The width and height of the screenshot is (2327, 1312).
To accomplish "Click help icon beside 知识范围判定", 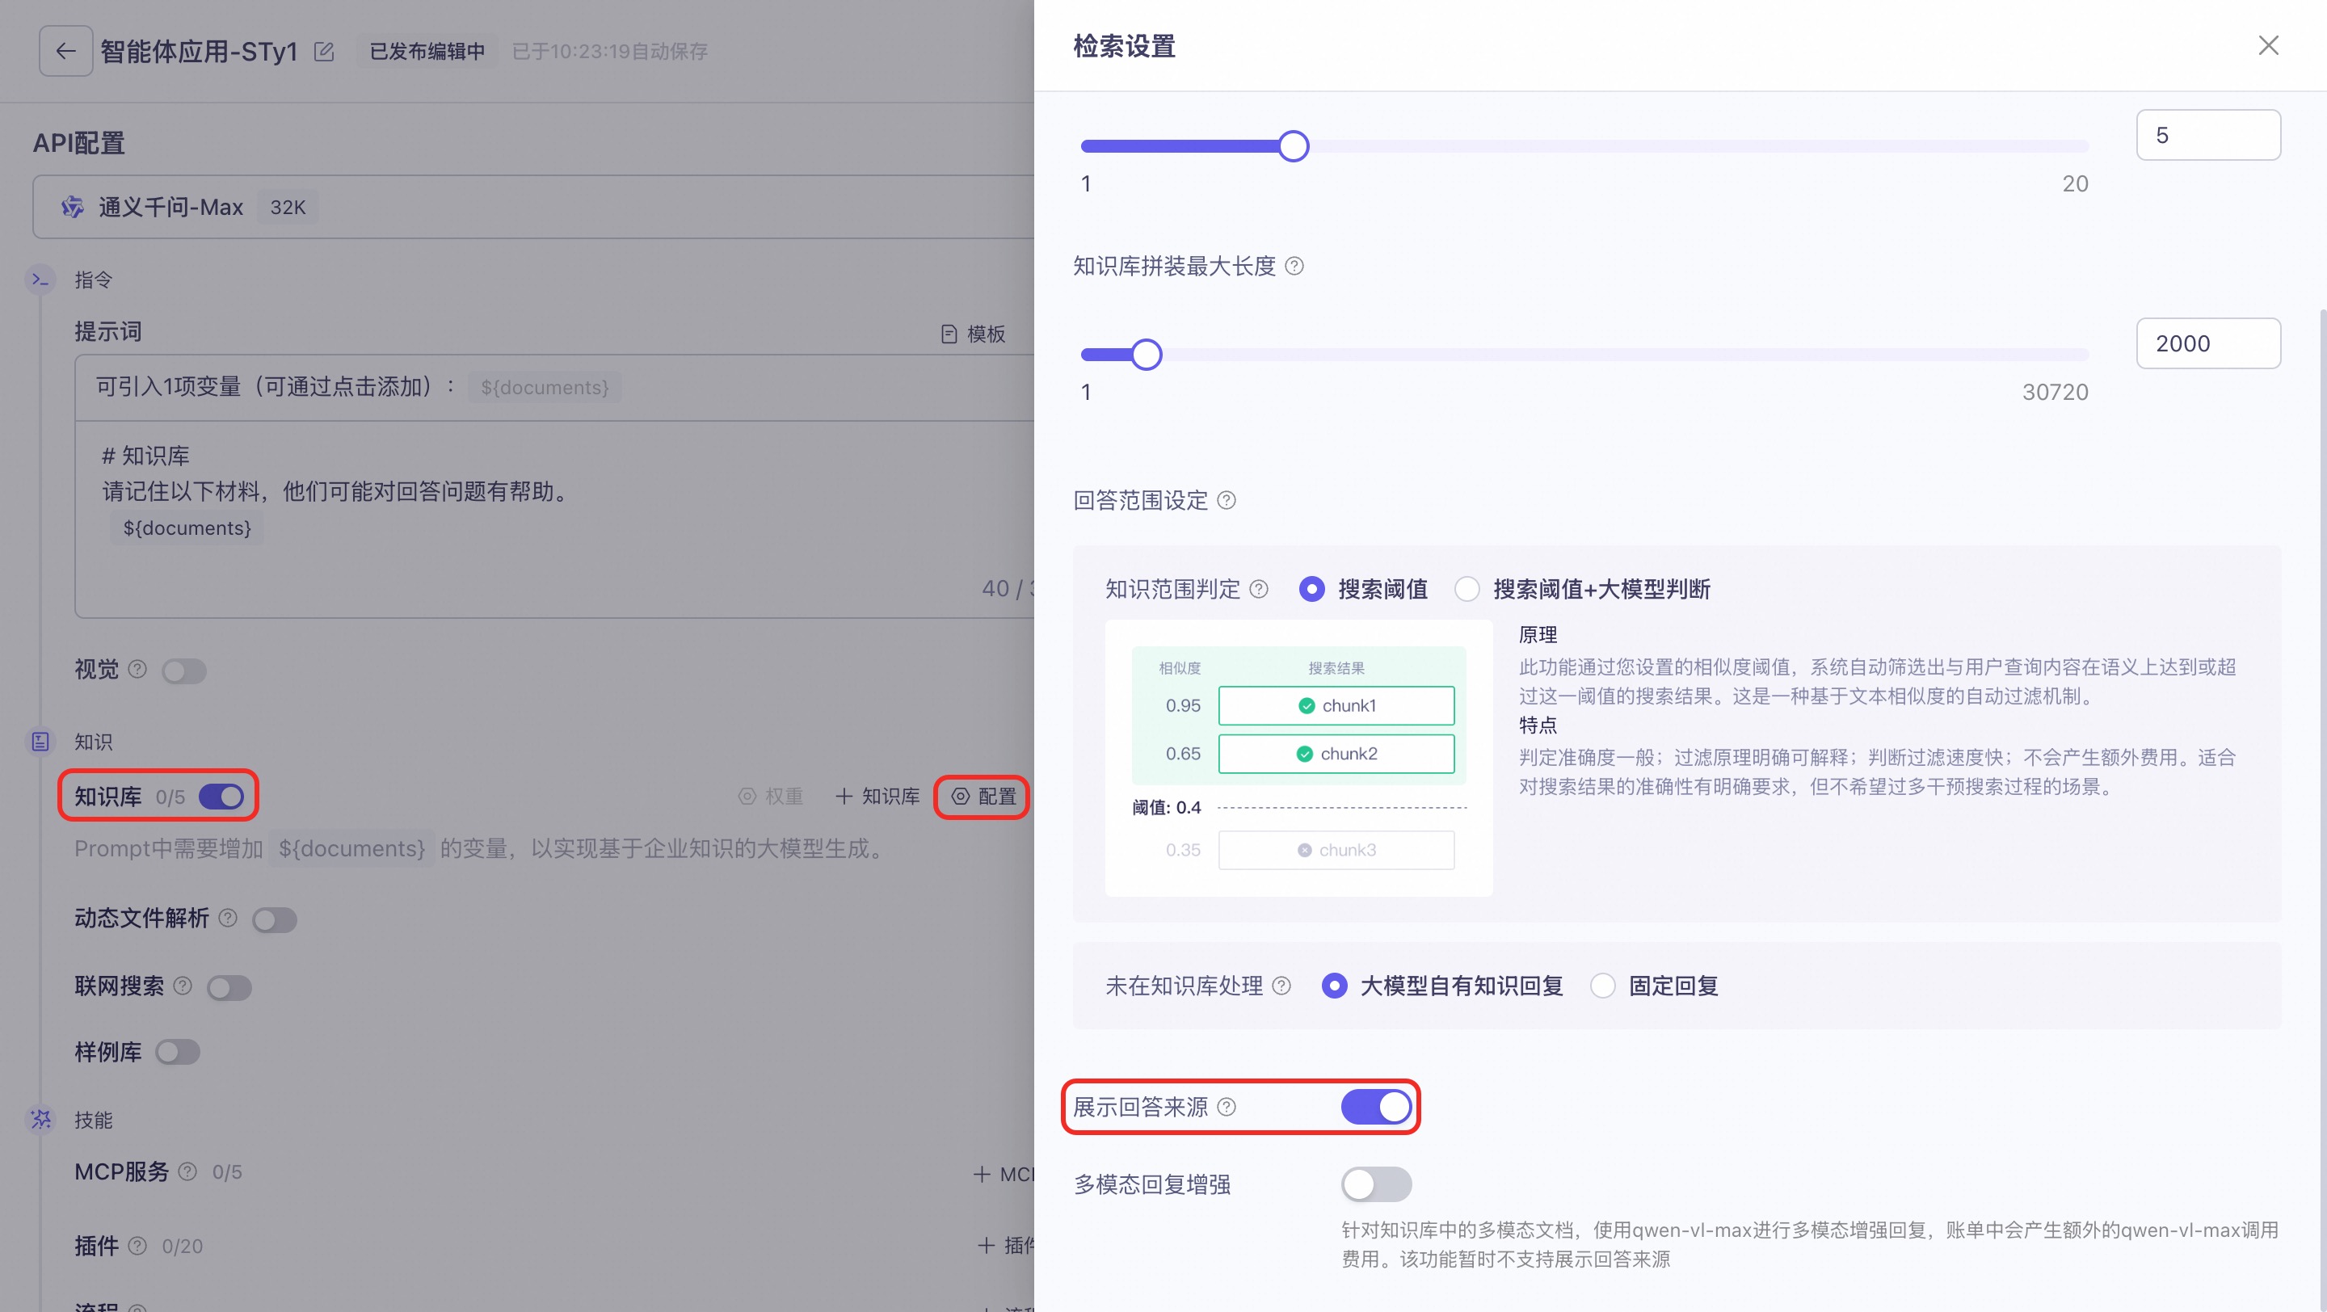I will pos(1258,590).
